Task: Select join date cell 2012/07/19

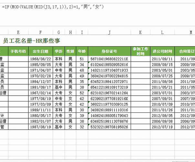Action: (162, 127)
